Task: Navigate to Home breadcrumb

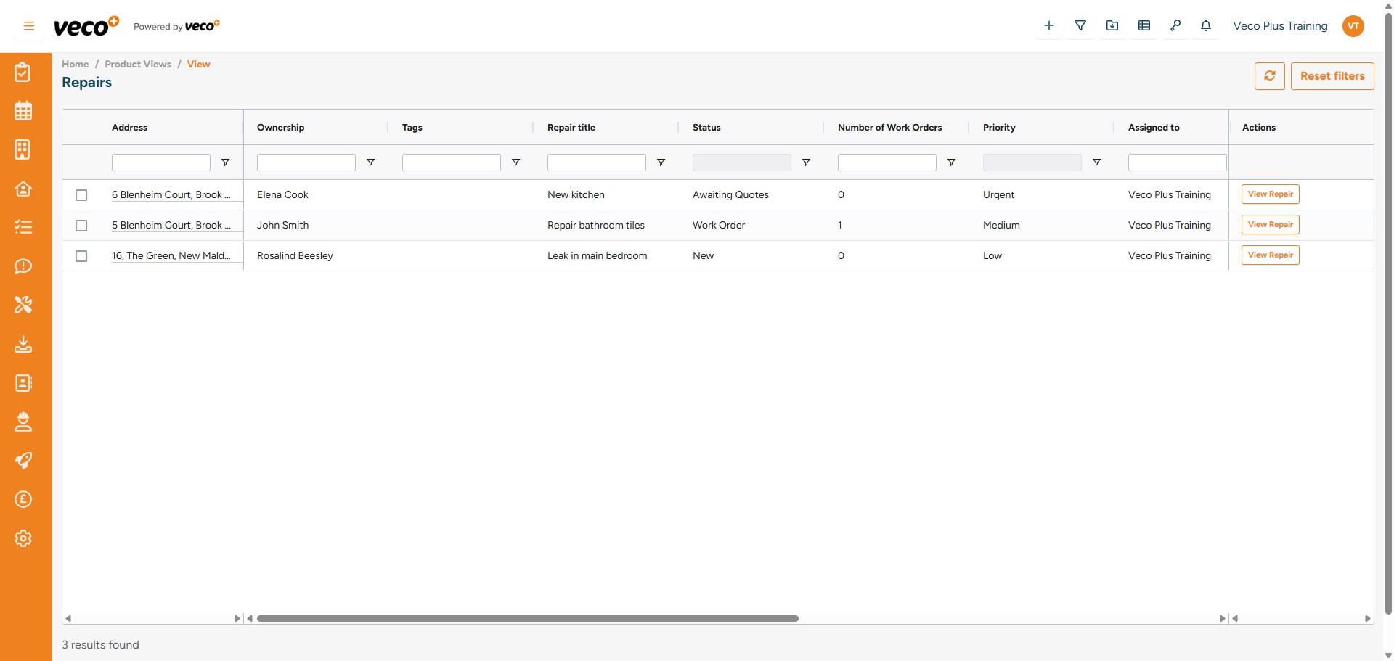Action: coord(75,64)
